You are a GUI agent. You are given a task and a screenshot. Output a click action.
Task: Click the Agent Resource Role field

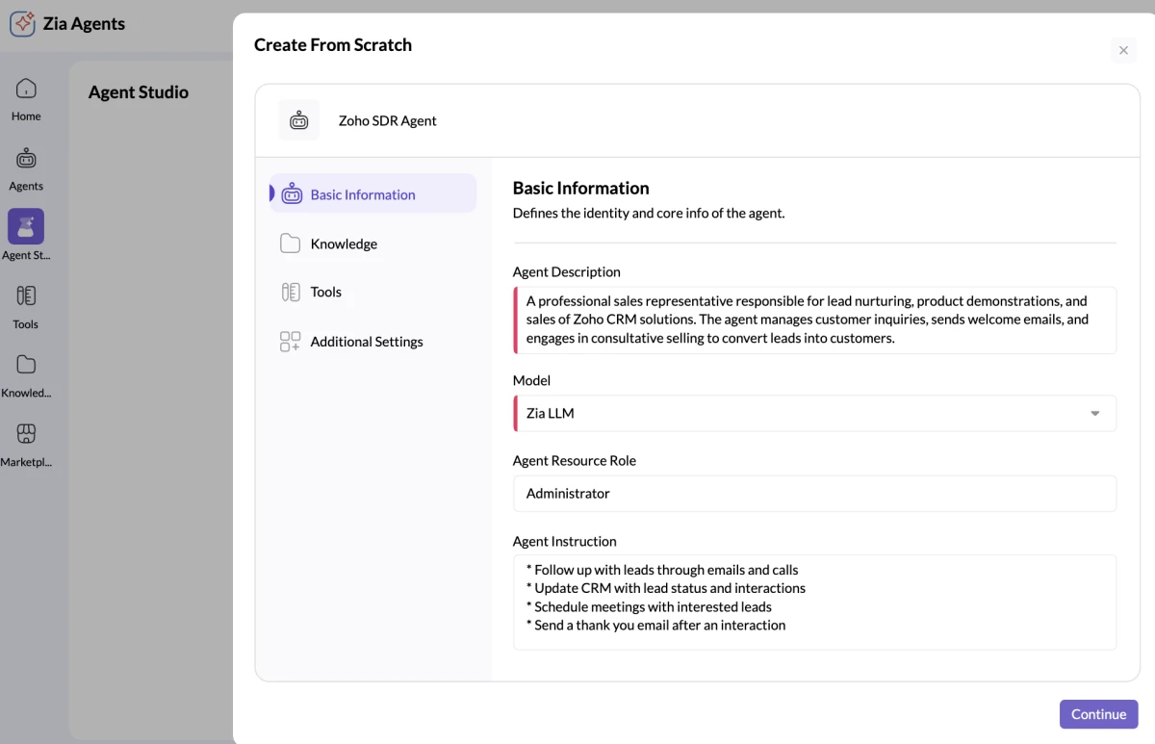click(x=815, y=493)
